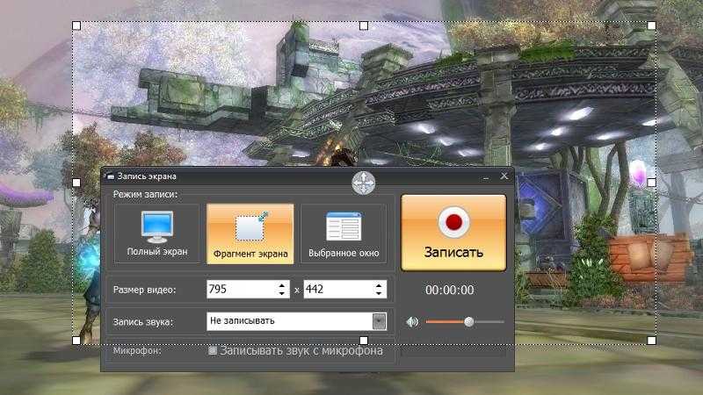Screen dimensions: 703x395
Task: Mute sound via the speaker icon
Action: (412, 321)
